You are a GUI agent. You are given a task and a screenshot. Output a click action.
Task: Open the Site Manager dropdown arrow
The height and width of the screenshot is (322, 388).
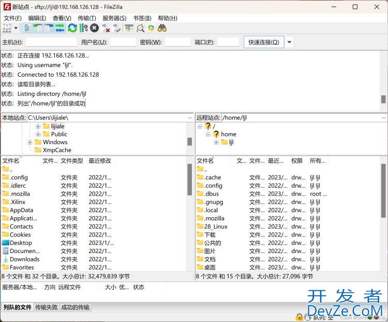pyautogui.click(x=16, y=28)
